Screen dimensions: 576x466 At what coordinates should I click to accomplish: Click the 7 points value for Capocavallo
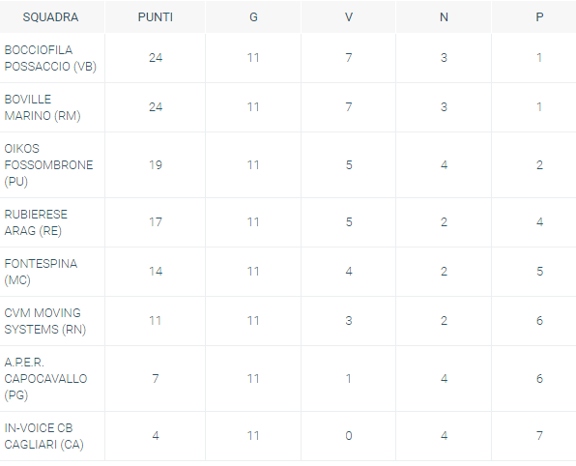click(x=156, y=379)
